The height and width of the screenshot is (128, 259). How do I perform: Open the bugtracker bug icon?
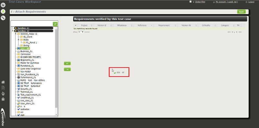[3, 99]
